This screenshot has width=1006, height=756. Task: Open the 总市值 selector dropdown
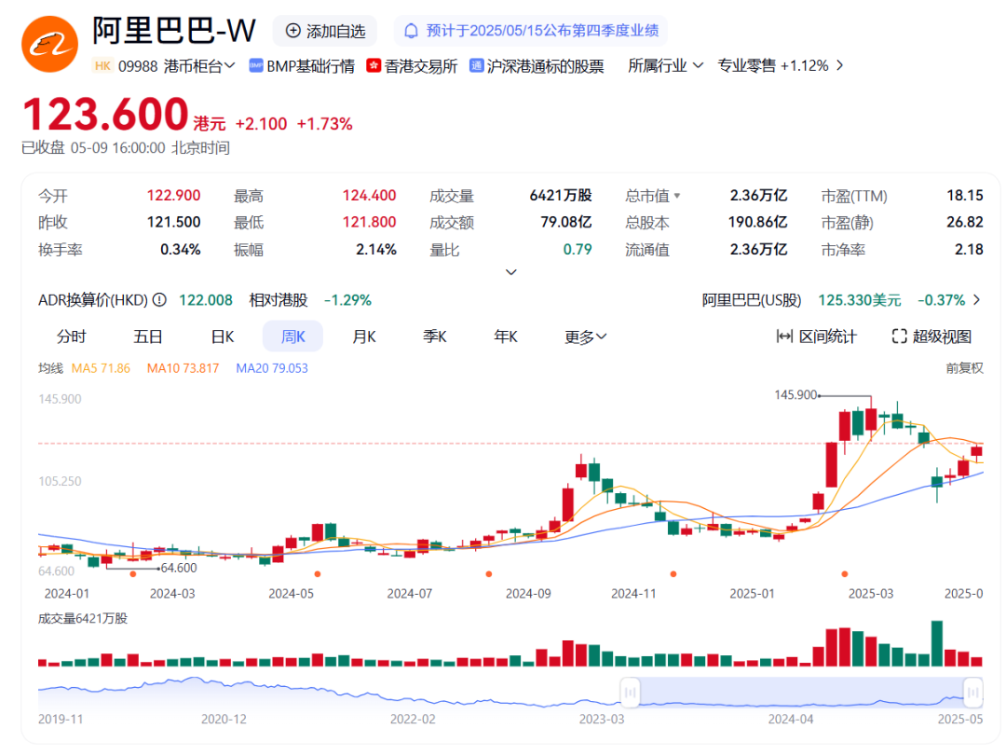point(677,196)
